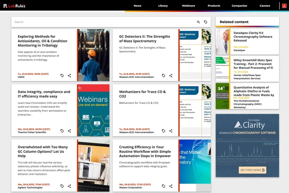Click Waters Corporation organizer name
The height and width of the screenshot is (193, 289).
tap(130, 188)
